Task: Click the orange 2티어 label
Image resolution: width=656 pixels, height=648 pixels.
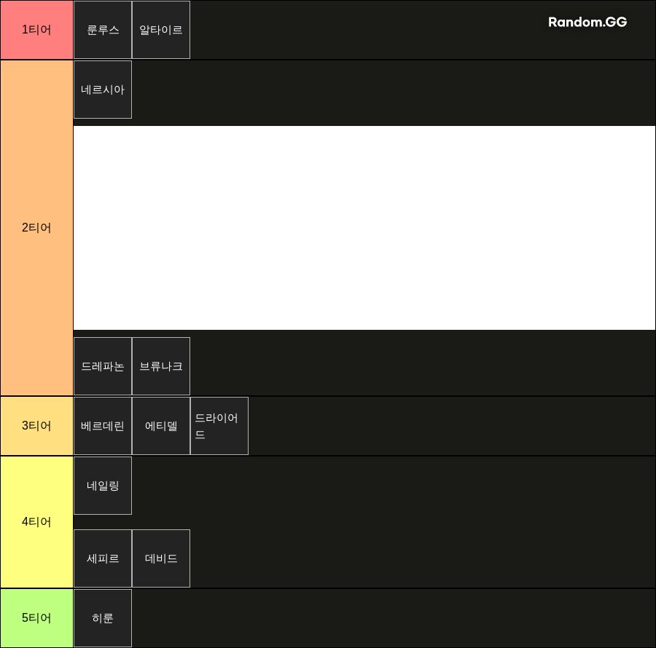Action: click(36, 228)
